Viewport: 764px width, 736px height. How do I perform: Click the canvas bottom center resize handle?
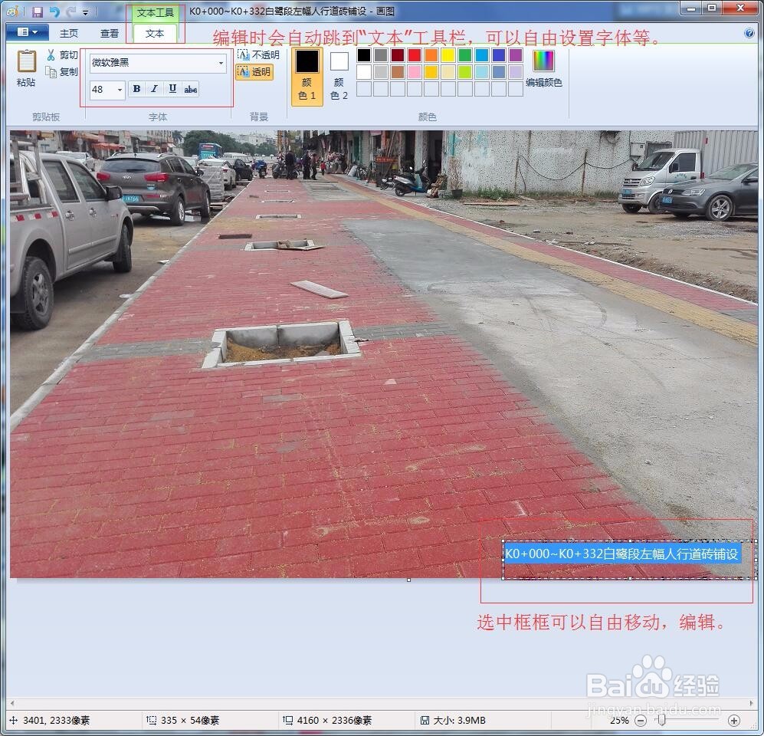(x=408, y=580)
